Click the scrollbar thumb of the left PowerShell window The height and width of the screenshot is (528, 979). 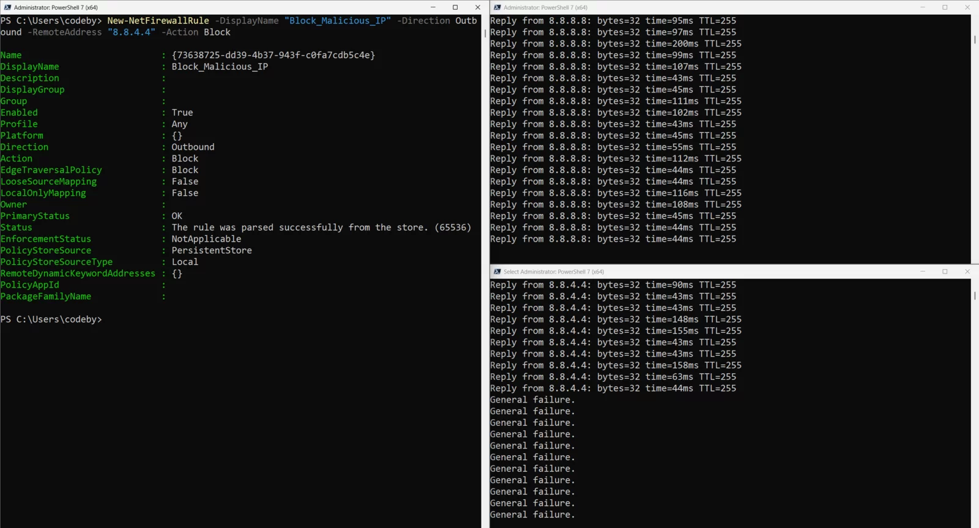coord(485,34)
